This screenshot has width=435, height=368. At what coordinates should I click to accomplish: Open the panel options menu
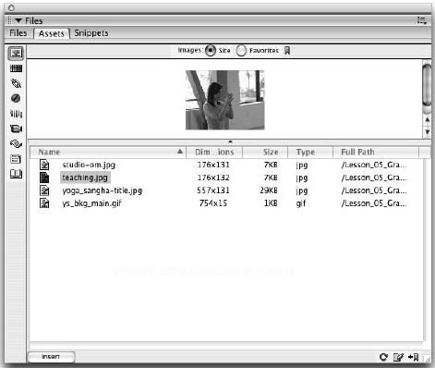click(422, 20)
